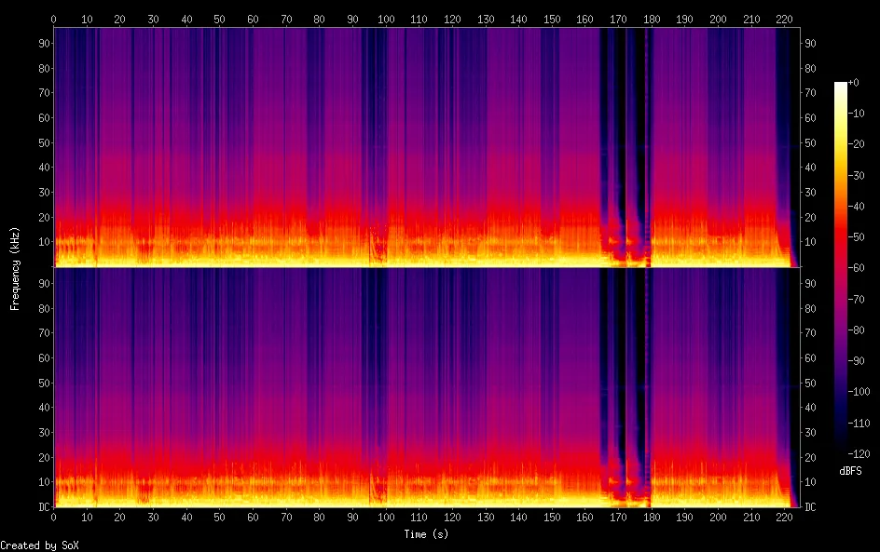Click the 130 second tick on the top time axis
The image size is (880, 552).
coord(486,19)
